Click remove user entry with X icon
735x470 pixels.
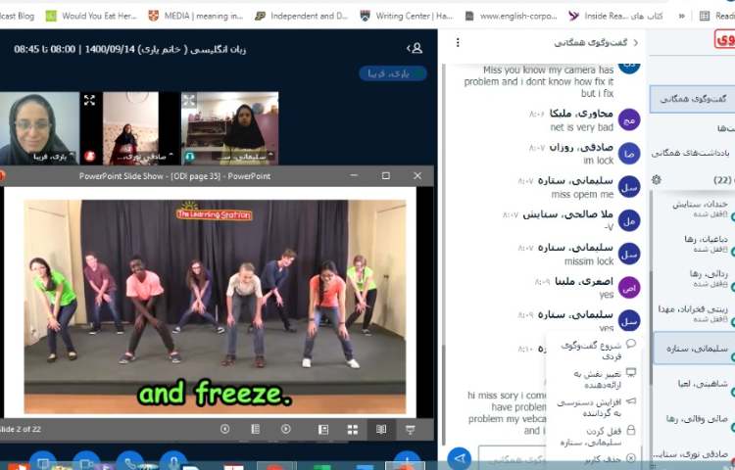(x=593, y=459)
